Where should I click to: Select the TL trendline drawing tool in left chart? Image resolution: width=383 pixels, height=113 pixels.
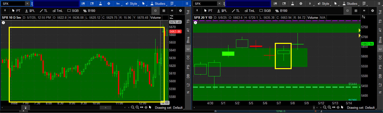click(44, 11)
